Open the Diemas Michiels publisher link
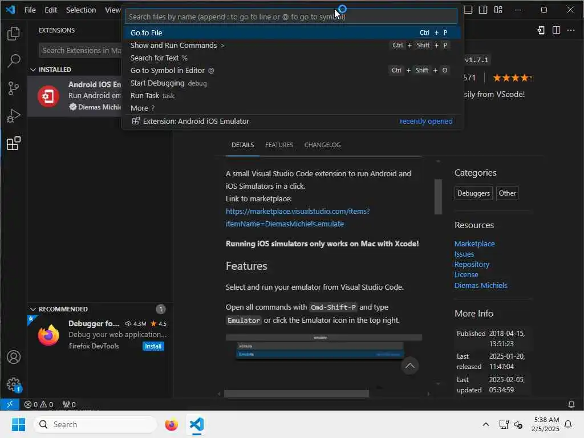 click(x=480, y=285)
